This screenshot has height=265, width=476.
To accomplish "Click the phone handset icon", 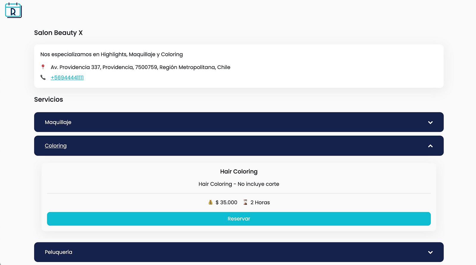I will (x=43, y=77).
